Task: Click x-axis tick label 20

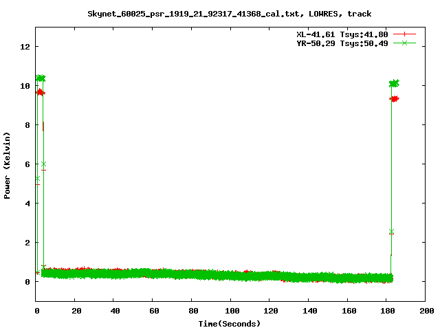Action: (76, 311)
